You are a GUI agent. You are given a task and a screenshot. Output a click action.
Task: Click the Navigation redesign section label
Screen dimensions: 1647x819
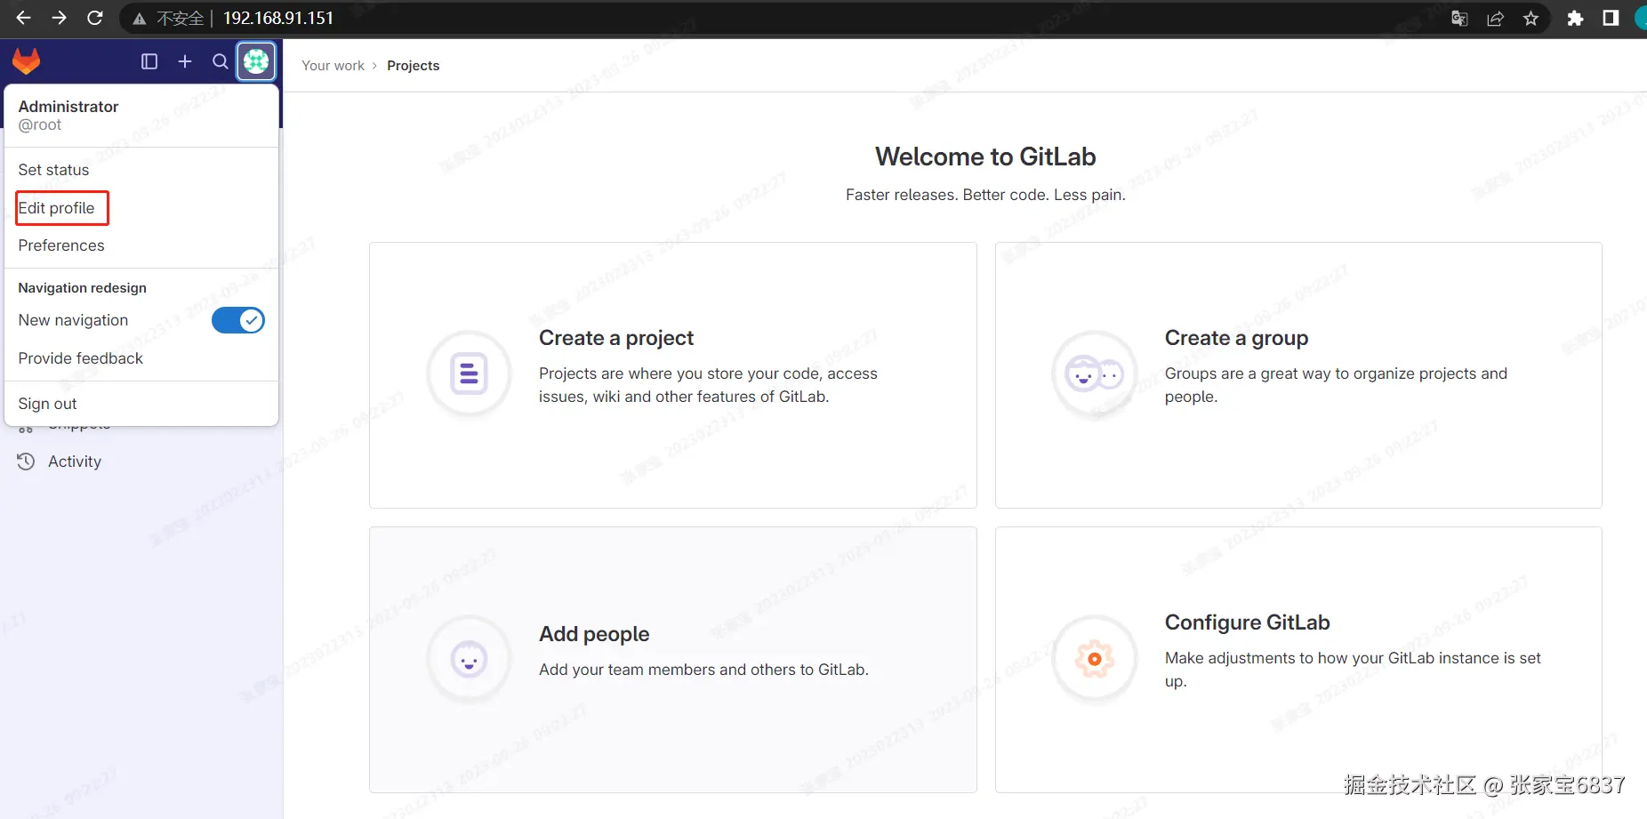(x=82, y=288)
